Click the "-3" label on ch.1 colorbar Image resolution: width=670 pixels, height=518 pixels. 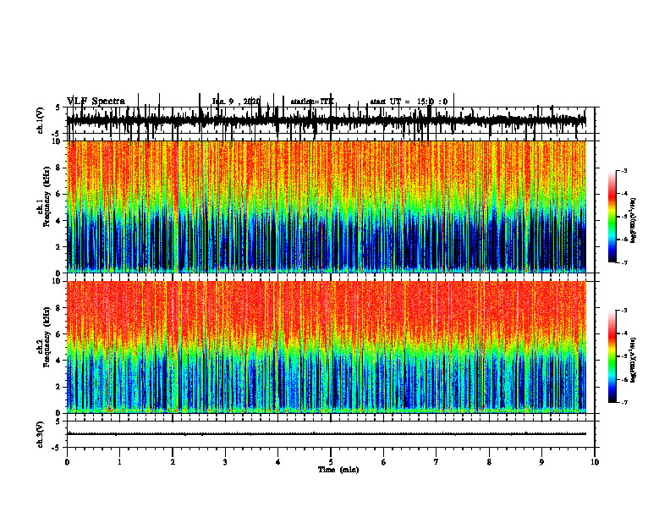624,170
